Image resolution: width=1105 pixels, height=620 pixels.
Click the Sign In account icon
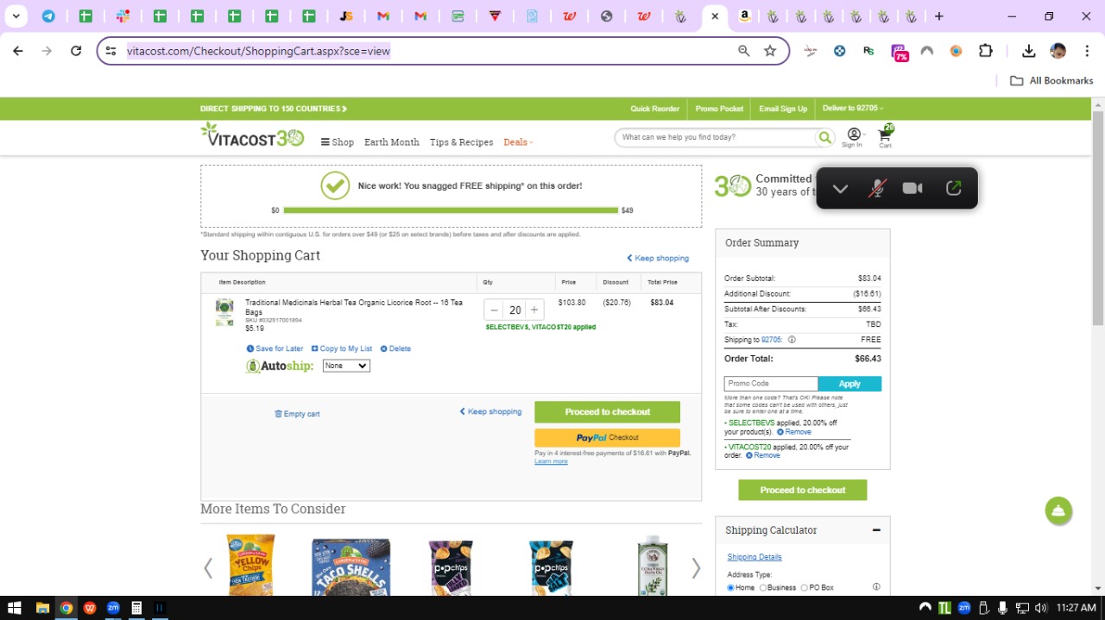[853, 136]
